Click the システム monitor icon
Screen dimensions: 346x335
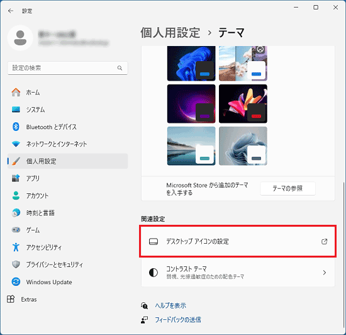[16, 110]
